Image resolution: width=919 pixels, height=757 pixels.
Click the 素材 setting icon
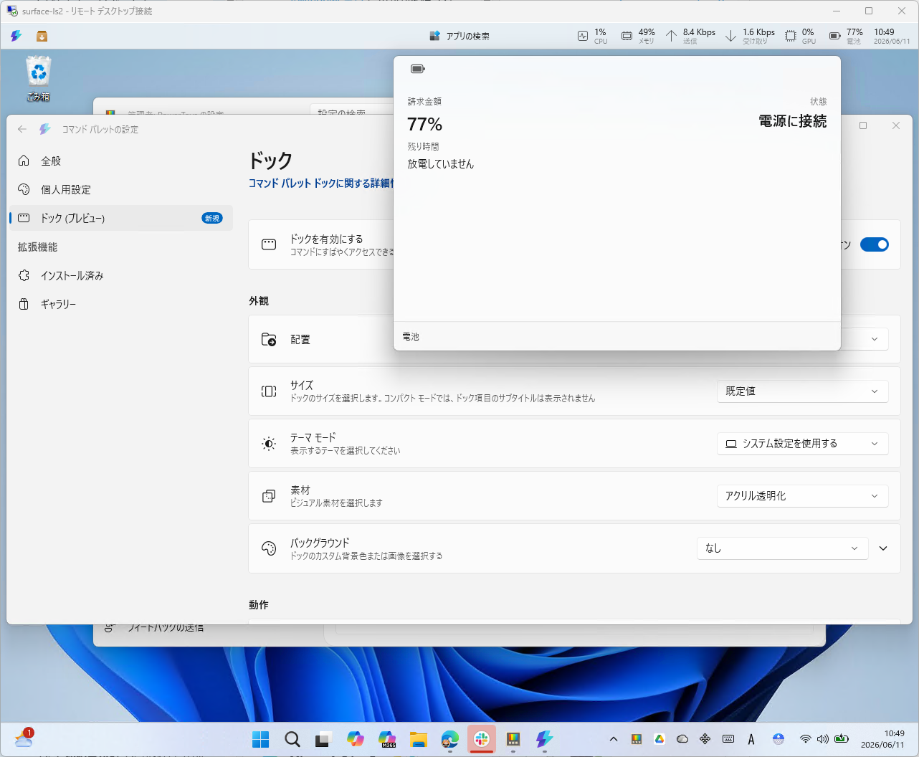[x=269, y=496]
